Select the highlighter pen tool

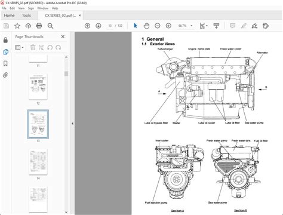[x=244, y=26]
